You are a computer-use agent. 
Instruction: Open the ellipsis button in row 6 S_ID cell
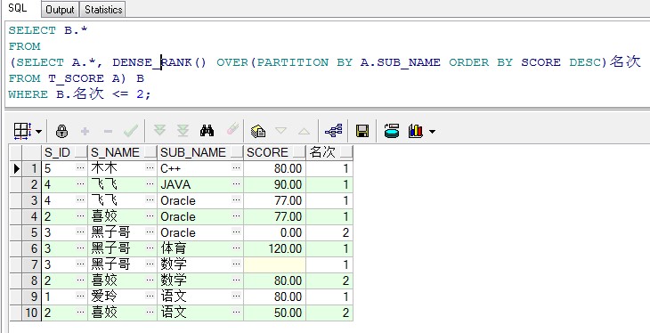(80, 248)
